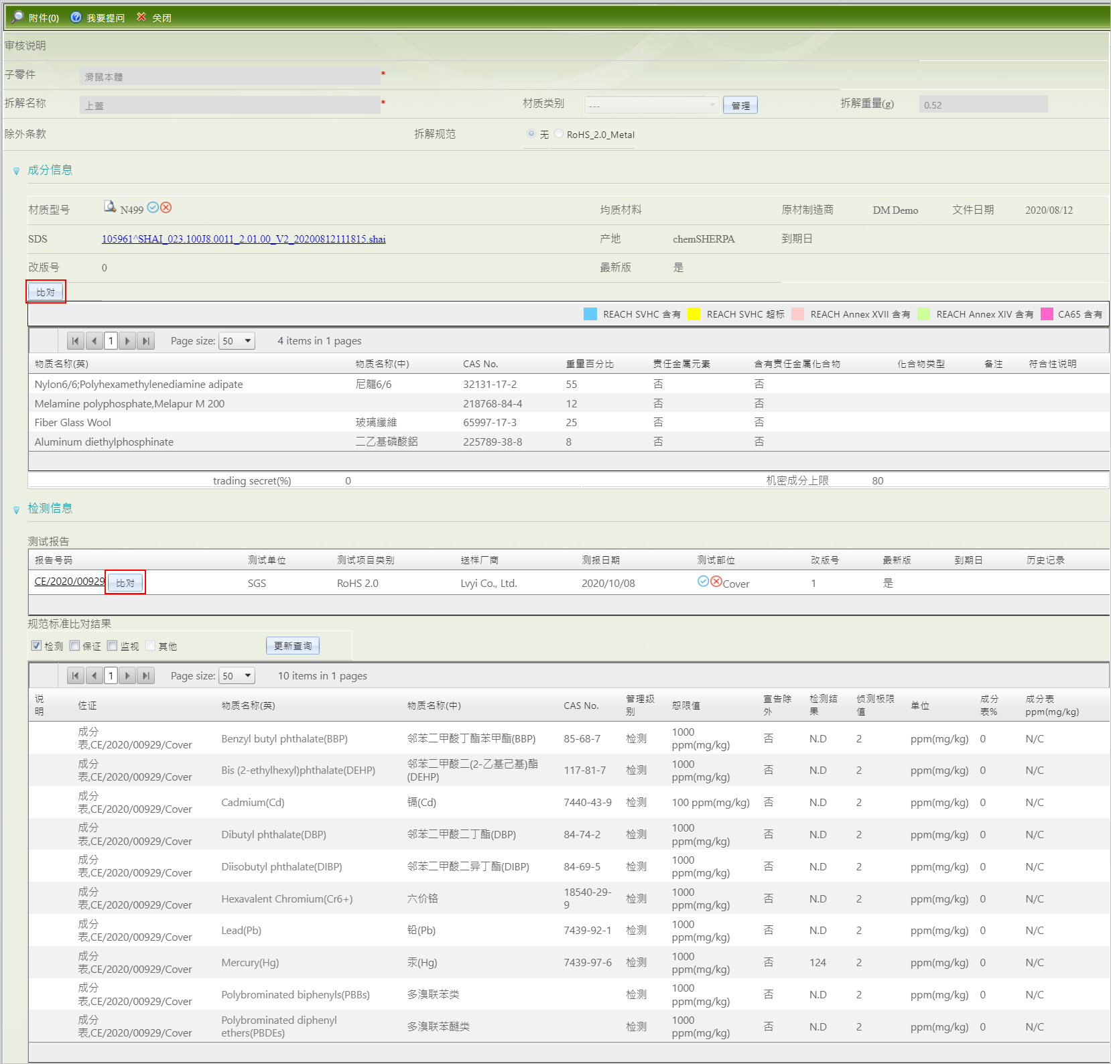Click REACH SVHC 超标 yellow swatch
The height and width of the screenshot is (1064, 1111).
[694, 314]
